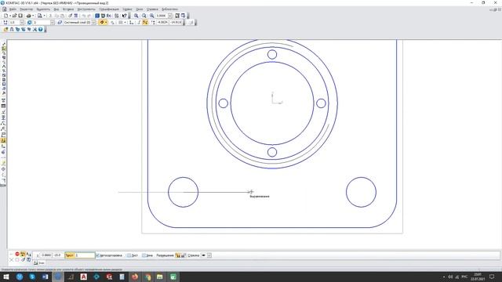This screenshot has width=502, height=282.
Task: Click the Cut scissors icon
Action: pyautogui.click(x=50, y=16)
